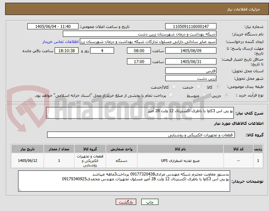The height and width of the screenshot is (211, 269).
Task: Select the متوسط purchase type radio
Action: pos(204,95)
